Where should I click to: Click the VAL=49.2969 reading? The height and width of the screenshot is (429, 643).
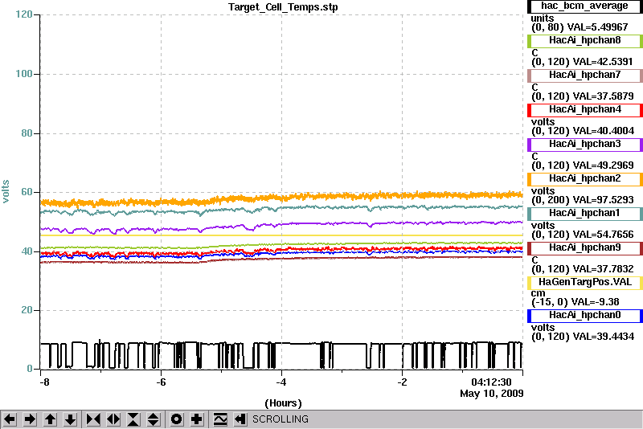pyautogui.click(x=604, y=165)
